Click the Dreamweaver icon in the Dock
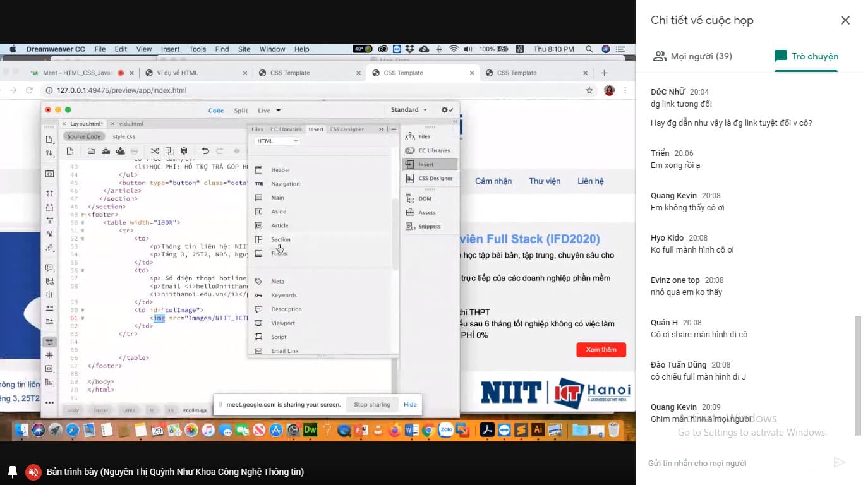The image size is (863, 485). click(310, 430)
